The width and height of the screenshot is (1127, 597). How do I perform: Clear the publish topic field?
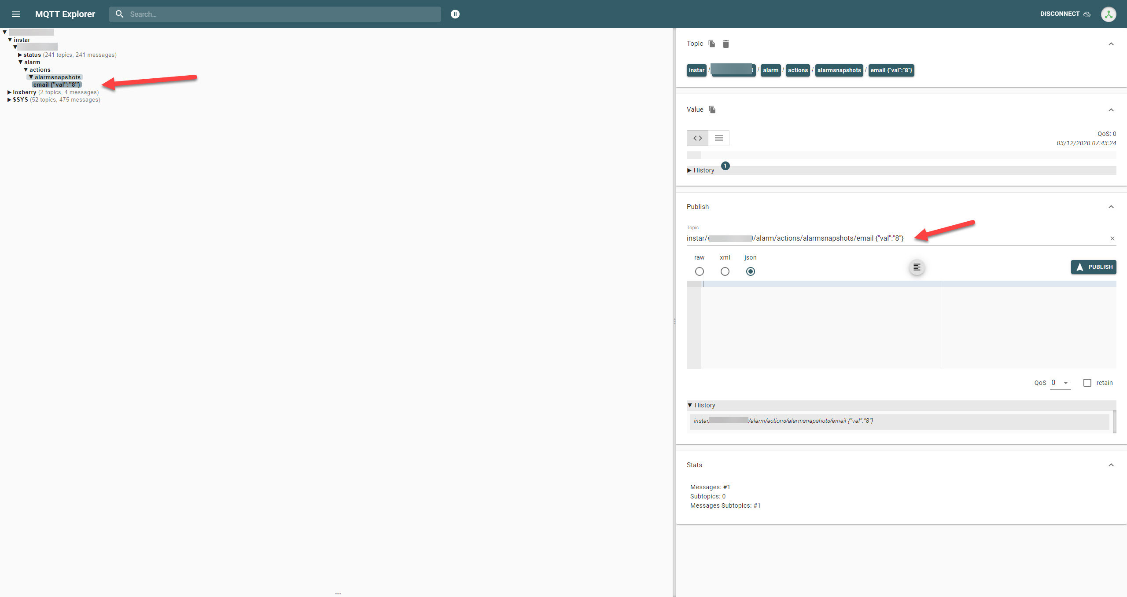point(1112,238)
